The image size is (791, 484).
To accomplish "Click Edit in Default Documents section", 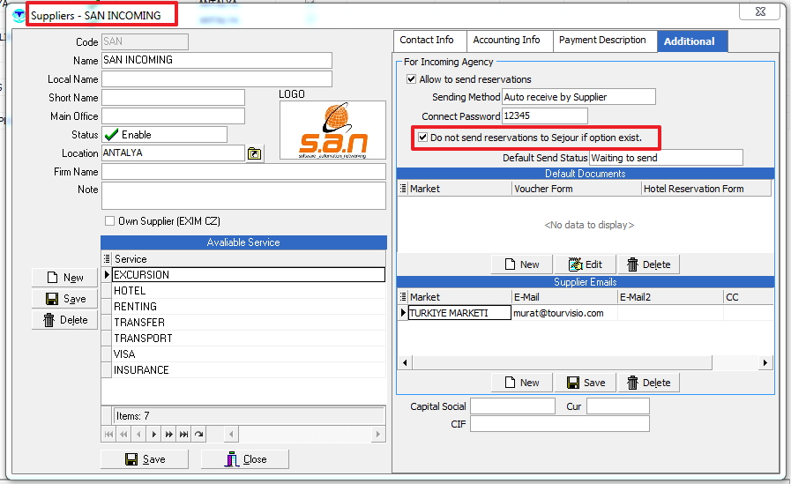I will click(586, 264).
